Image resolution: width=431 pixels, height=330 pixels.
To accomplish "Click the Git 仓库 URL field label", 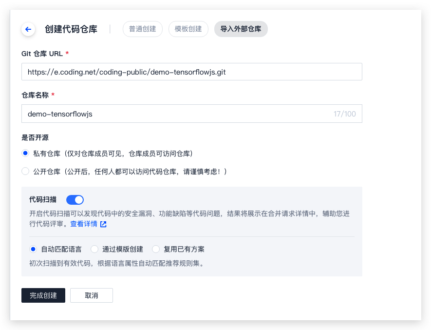I will click(x=42, y=54).
